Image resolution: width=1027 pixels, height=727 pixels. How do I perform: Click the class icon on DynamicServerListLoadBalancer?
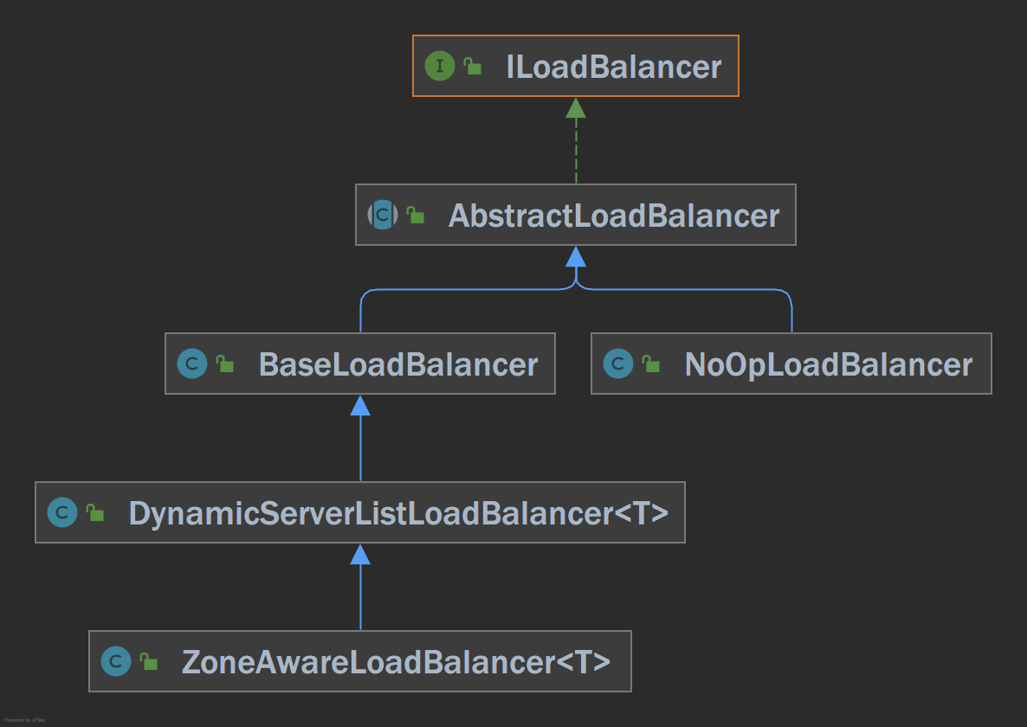point(62,512)
